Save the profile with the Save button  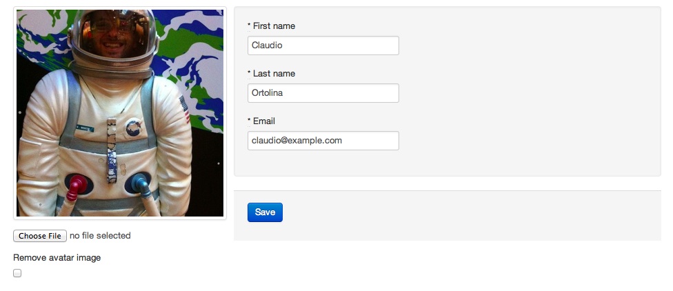tap(265, 212)
